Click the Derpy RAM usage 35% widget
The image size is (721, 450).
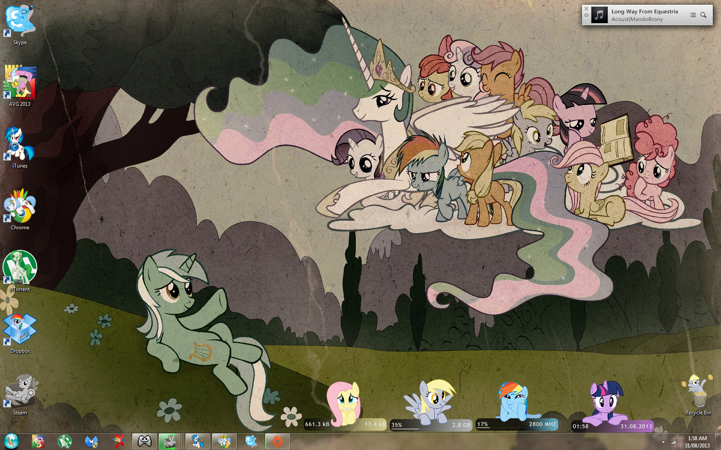point(430,405)
